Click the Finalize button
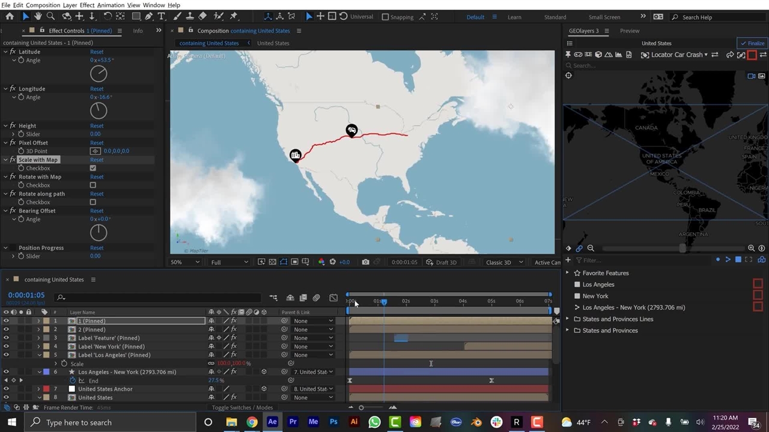Image resolution: width=769 pixels, height=432 pixels. 752,43
